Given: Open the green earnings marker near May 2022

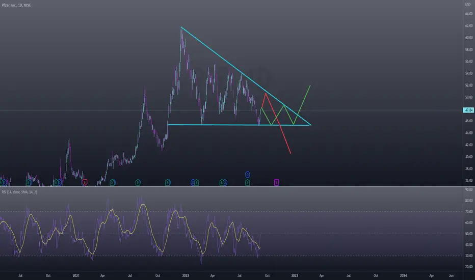Looking at the screenshot, I should click(222, 182).
